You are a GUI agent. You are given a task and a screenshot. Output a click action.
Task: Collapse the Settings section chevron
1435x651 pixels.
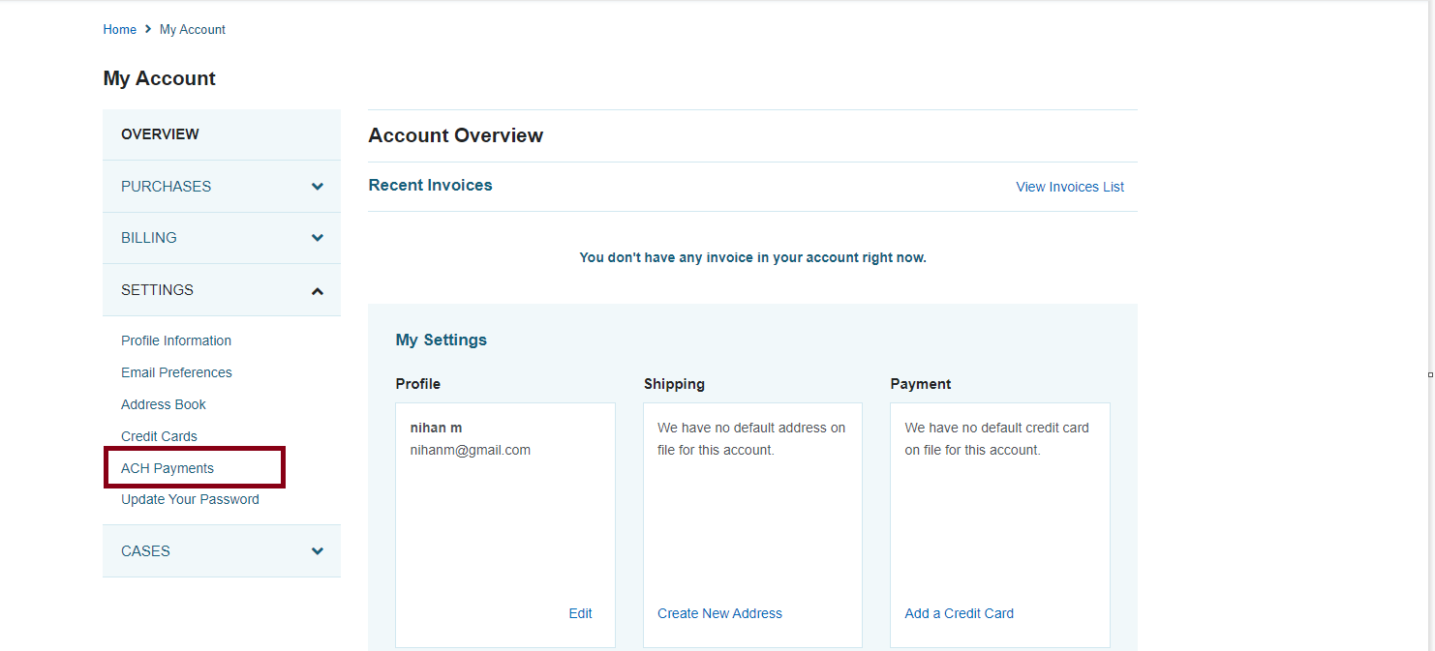pyautogui.click(x=317, y=291)
